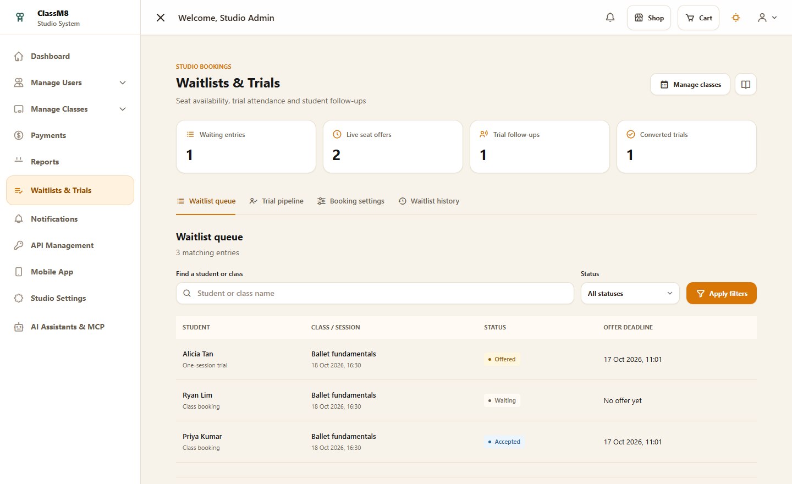792x484 pixels.
Task: Open Notifications in the sidebar
Action: pos(70,219)
